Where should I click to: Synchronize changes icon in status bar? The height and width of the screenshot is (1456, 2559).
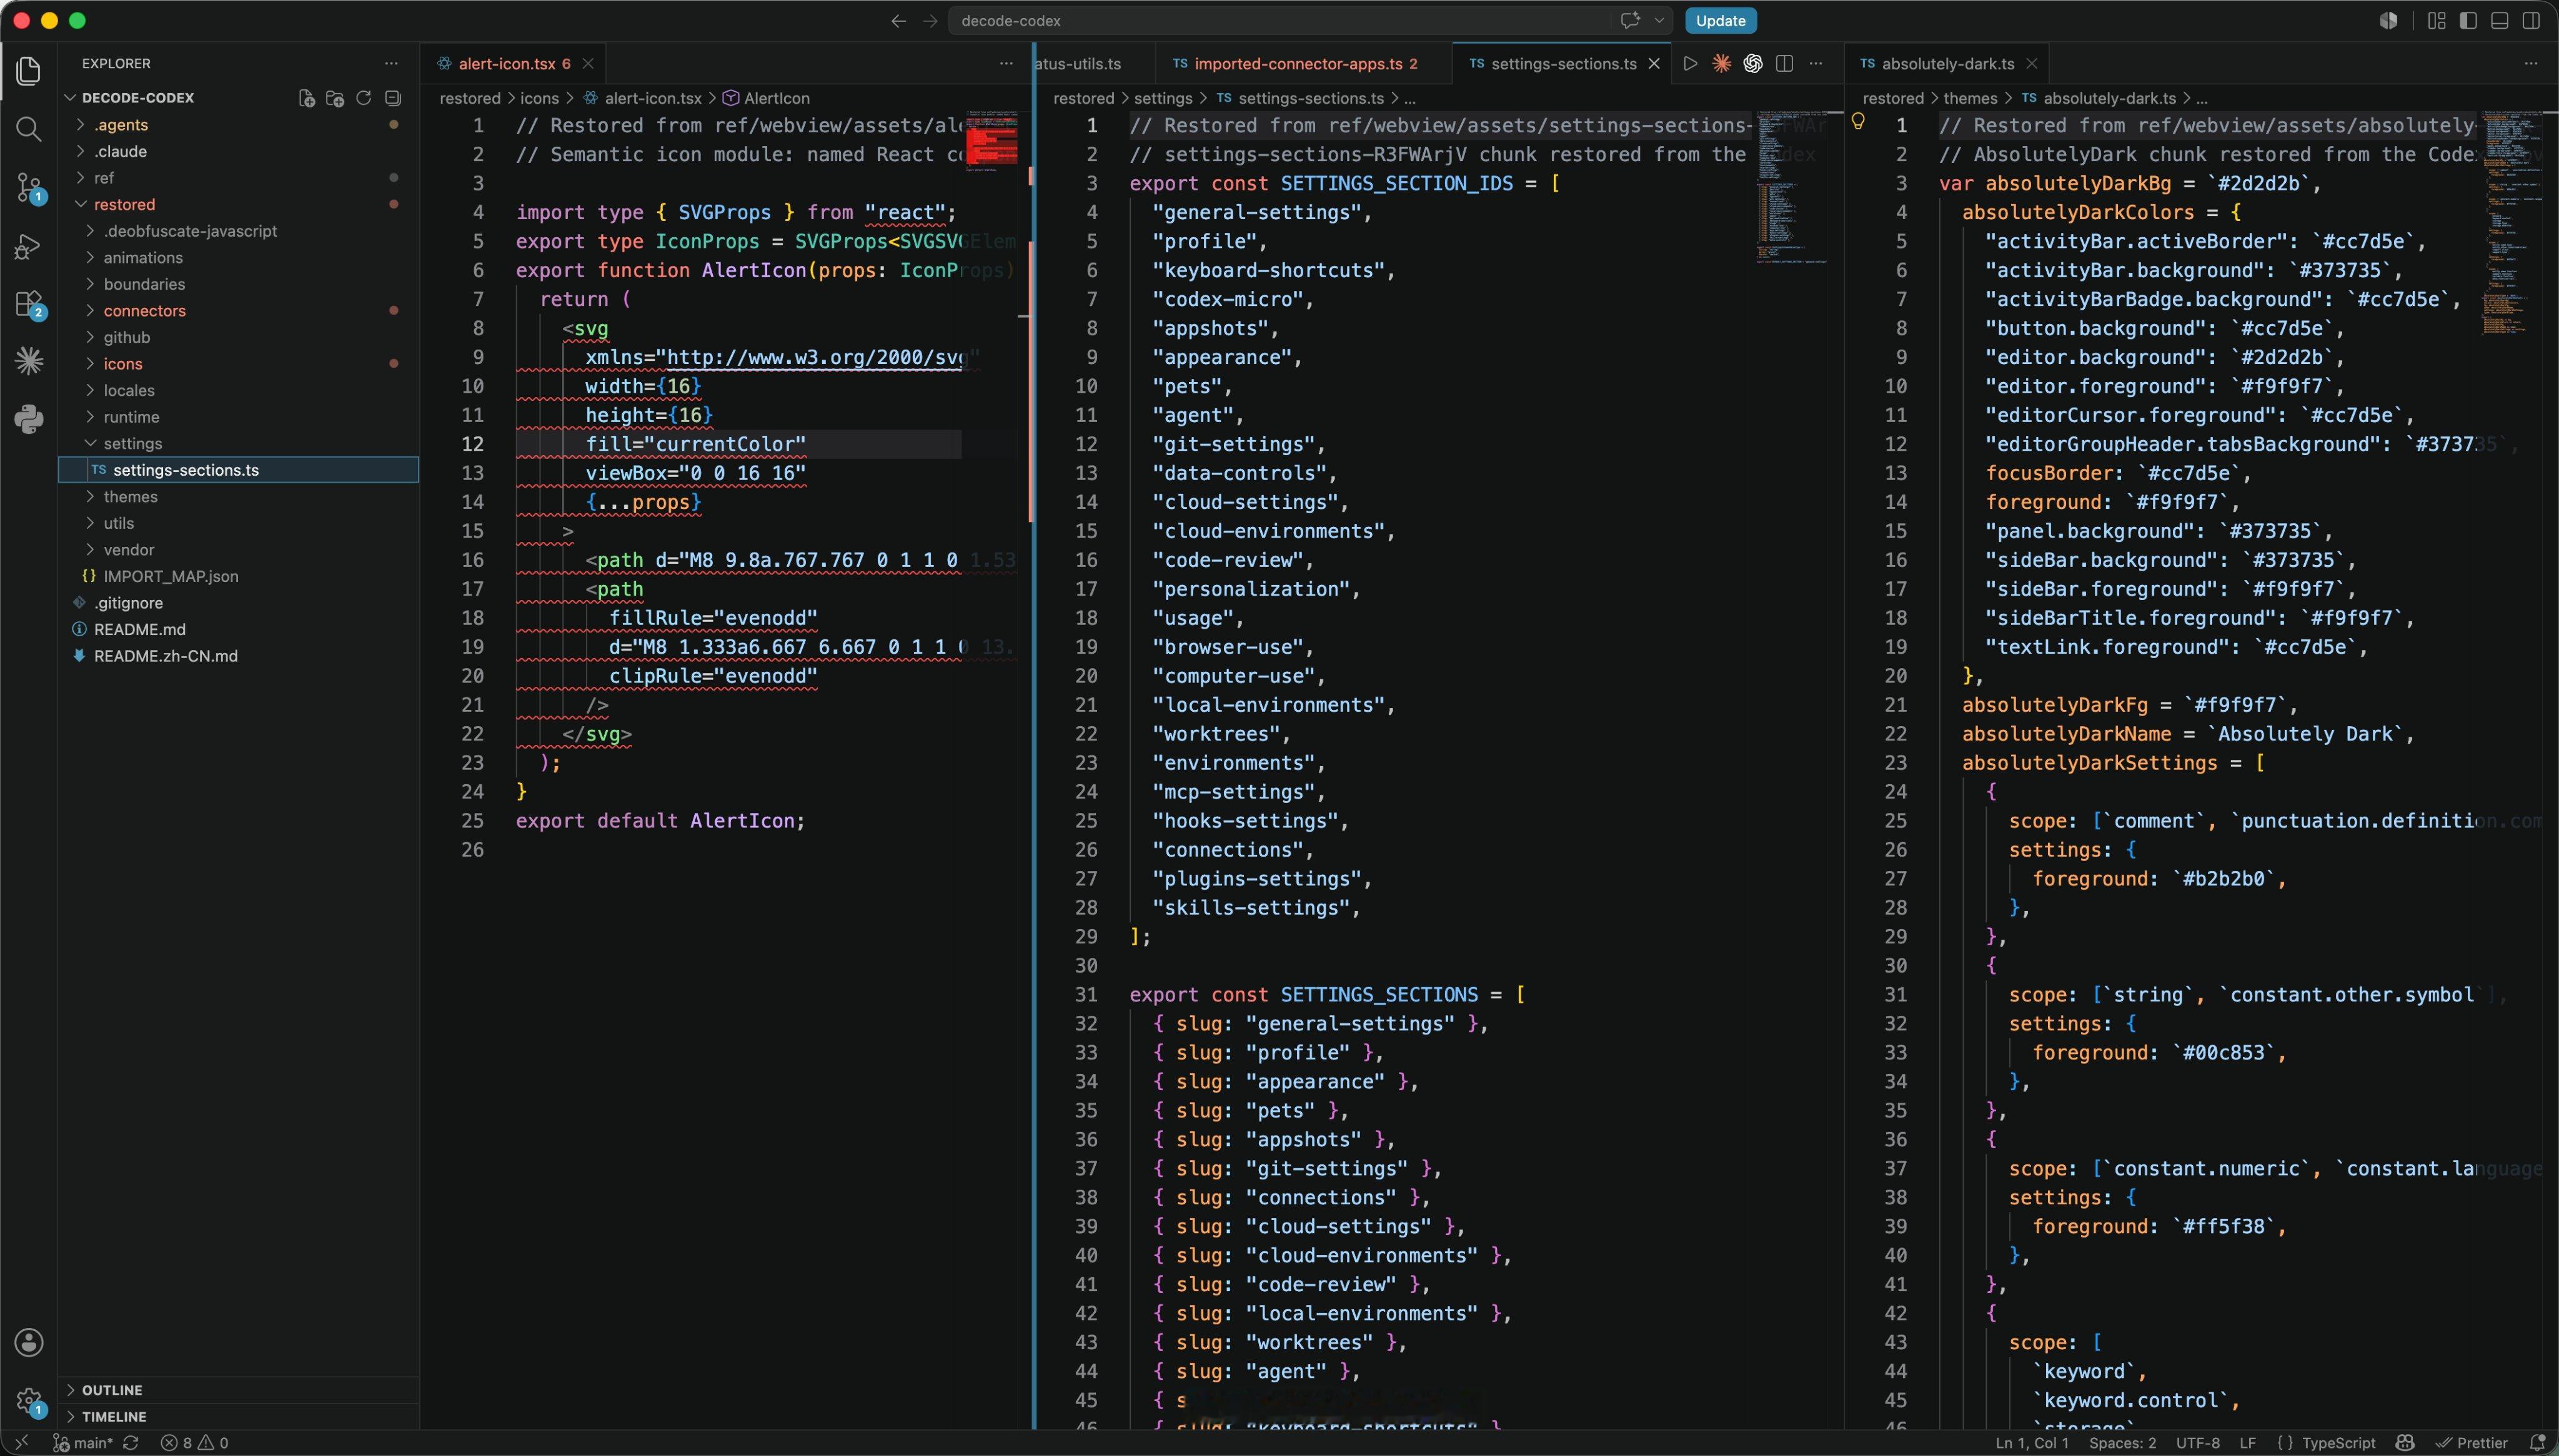click(131, 1443)
